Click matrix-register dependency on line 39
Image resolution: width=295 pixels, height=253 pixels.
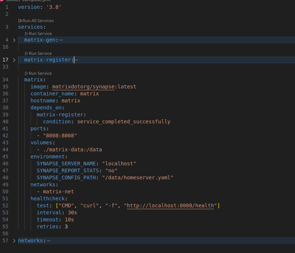(x=60, y=115)
